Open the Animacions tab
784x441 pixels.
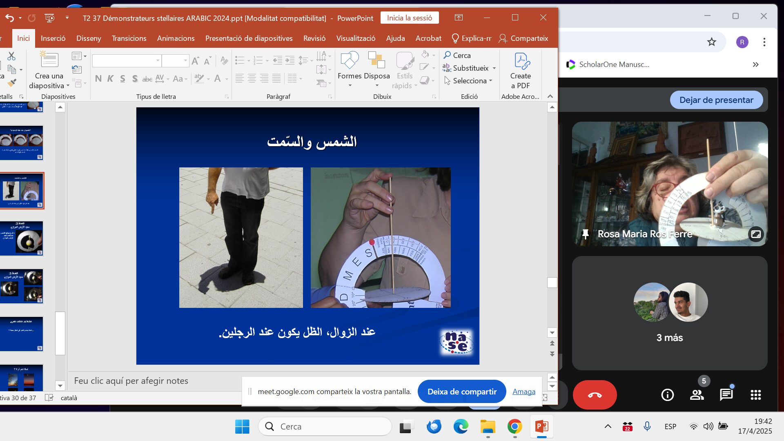pyautogui.click(x=176, y=38)
